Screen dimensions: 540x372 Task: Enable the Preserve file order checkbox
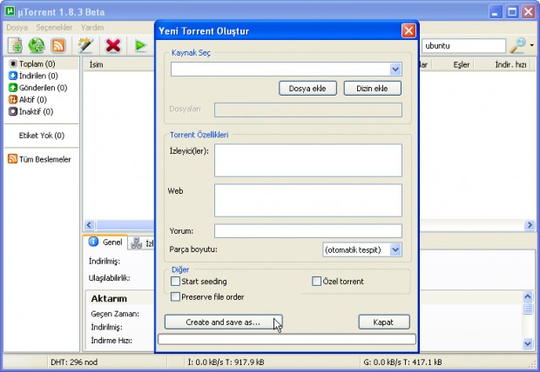point(175,296)
